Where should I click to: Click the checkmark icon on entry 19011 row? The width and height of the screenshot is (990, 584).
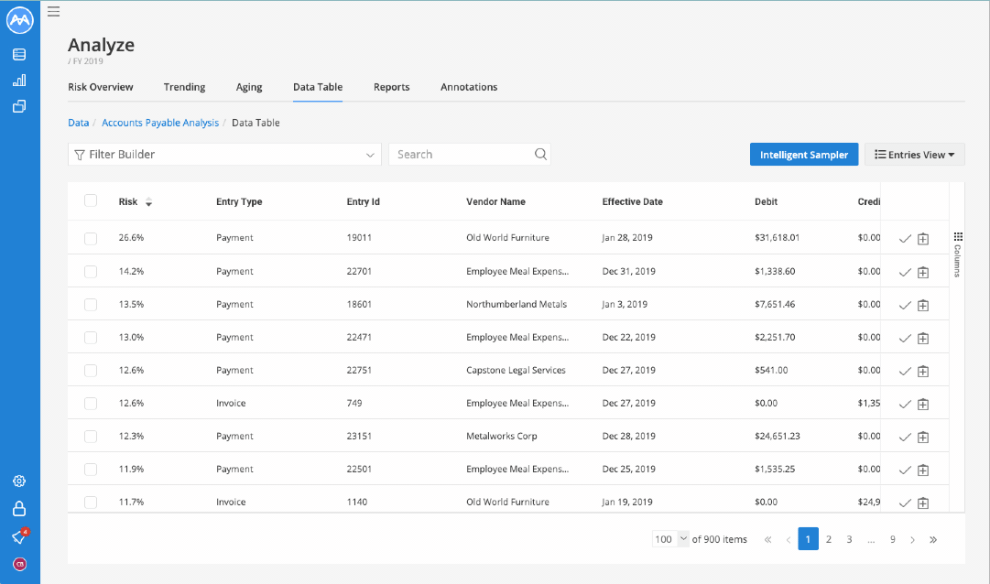[905, 239]
